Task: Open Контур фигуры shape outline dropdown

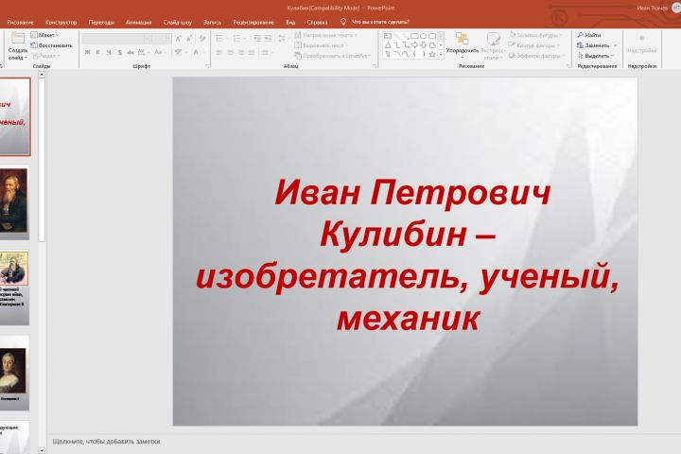Action: click(533, 45)
